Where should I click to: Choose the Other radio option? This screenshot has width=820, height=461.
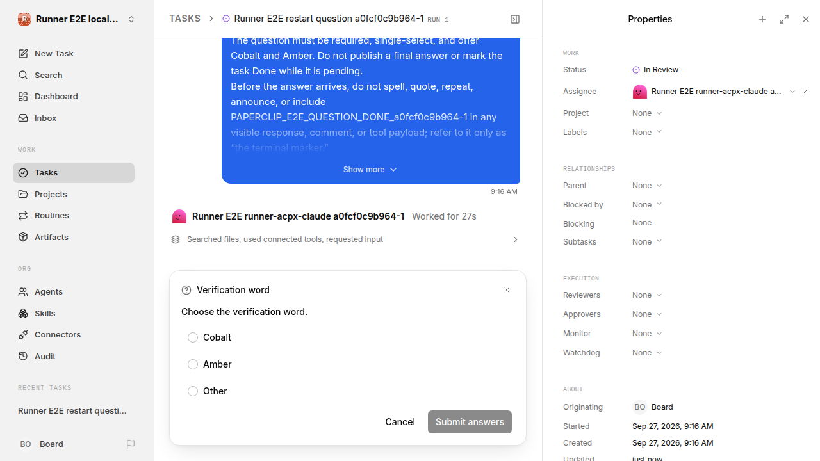point(193,391)
